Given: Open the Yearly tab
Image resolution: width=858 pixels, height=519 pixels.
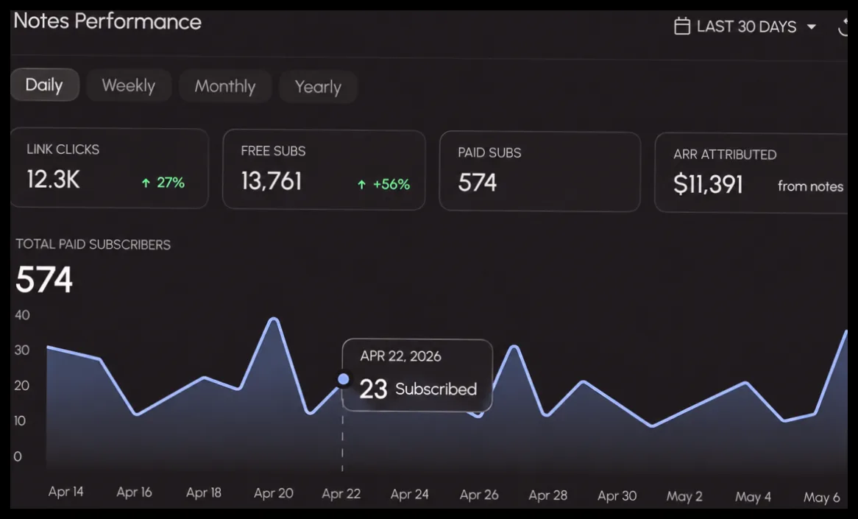Looking at the screenshot, I should (x=318, y=87).
